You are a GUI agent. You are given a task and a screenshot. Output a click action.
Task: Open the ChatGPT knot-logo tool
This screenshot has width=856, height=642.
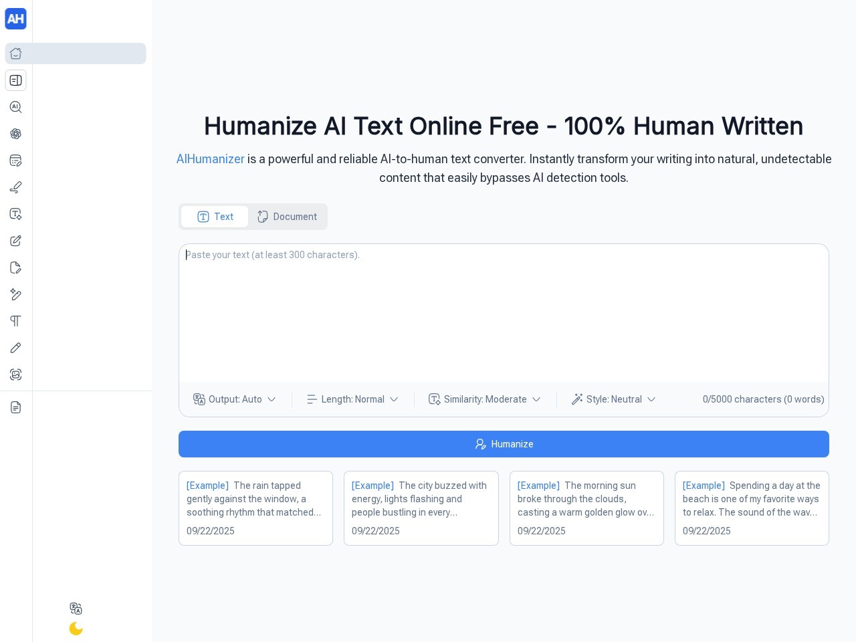point(15,134)
